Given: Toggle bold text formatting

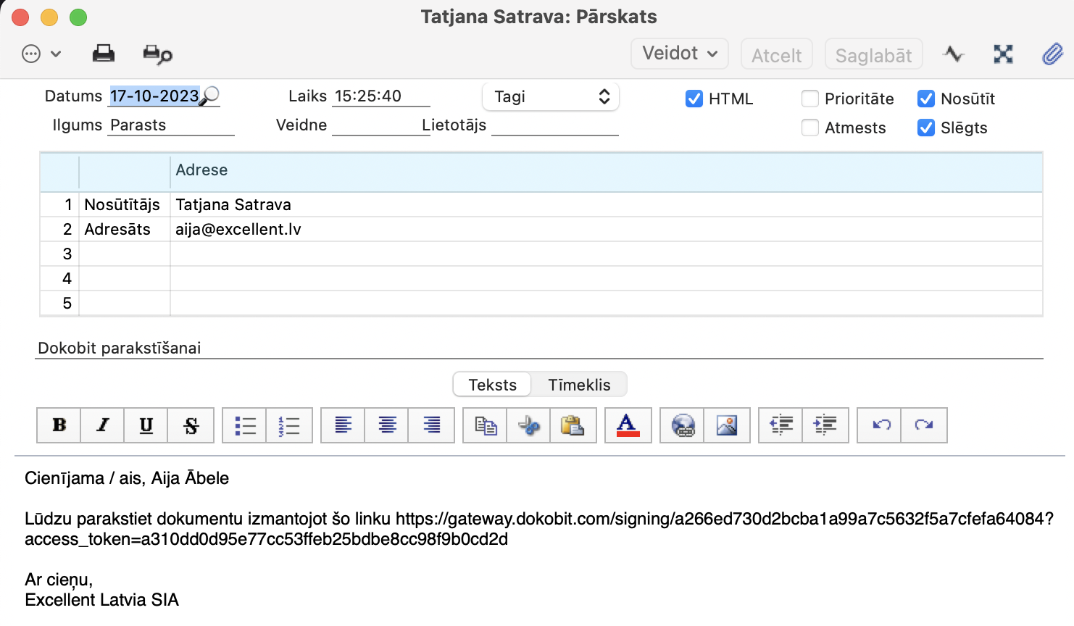Looking at the screenshot, I should pos(59,425).
